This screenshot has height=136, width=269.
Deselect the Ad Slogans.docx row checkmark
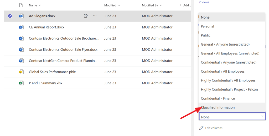coord(10,16)
